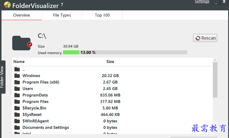The width and height of the screenshot is (229, 138).
Task: Select the Documents and Settings folder name
Action: tap(46, 128)
